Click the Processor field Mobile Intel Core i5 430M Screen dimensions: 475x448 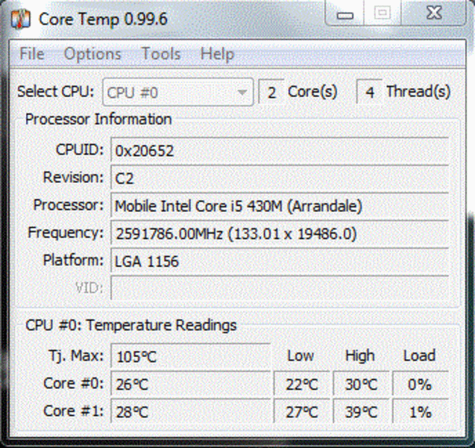click(x=280, y=205)
